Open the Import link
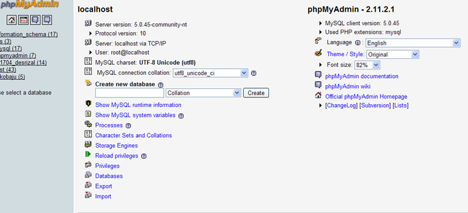 [104, 196]
